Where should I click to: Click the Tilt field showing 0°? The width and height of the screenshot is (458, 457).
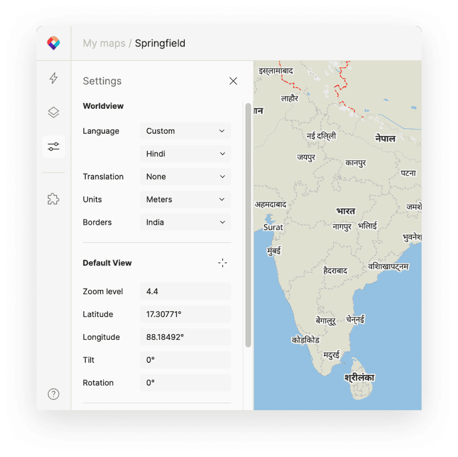point(185,360)
